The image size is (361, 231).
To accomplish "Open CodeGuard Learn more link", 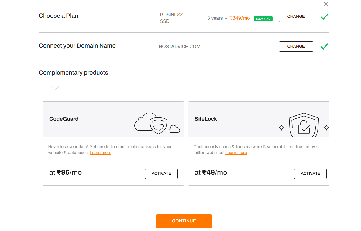I will coord(101,153).
